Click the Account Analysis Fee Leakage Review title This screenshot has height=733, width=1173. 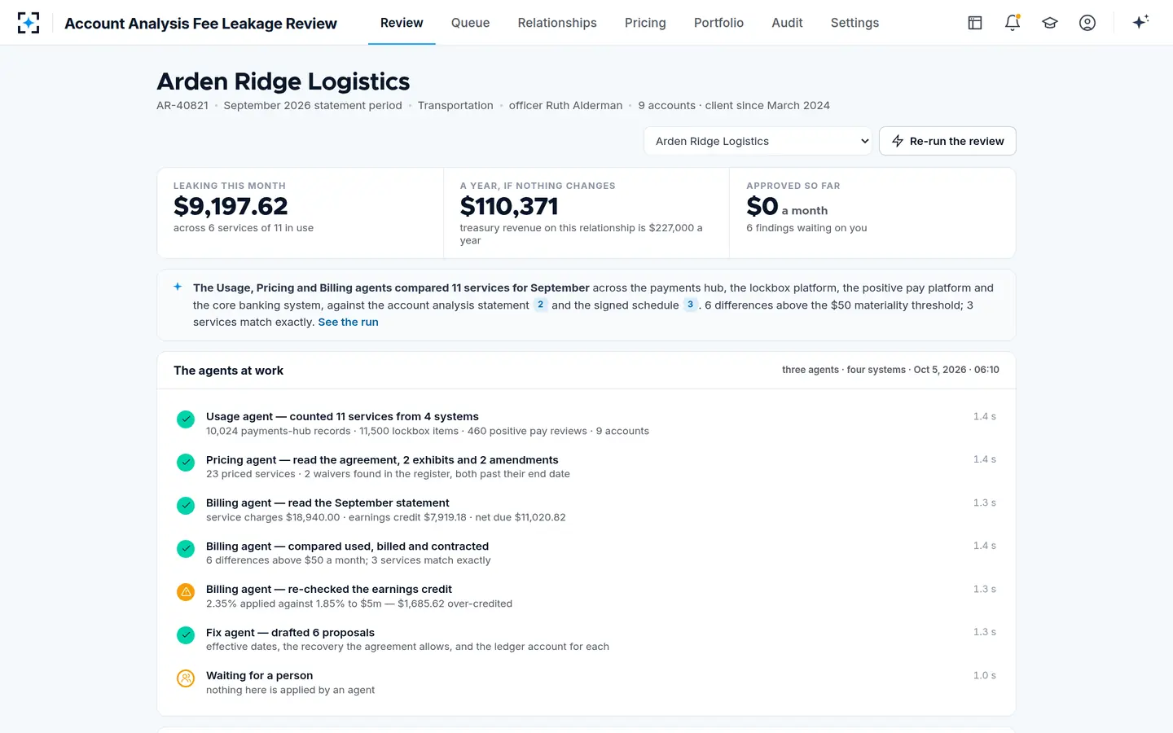coord(200,24)
